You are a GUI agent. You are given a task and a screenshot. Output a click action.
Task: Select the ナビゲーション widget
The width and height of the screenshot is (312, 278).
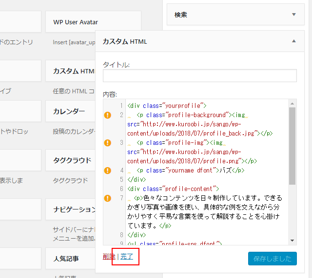coord(73,209)
